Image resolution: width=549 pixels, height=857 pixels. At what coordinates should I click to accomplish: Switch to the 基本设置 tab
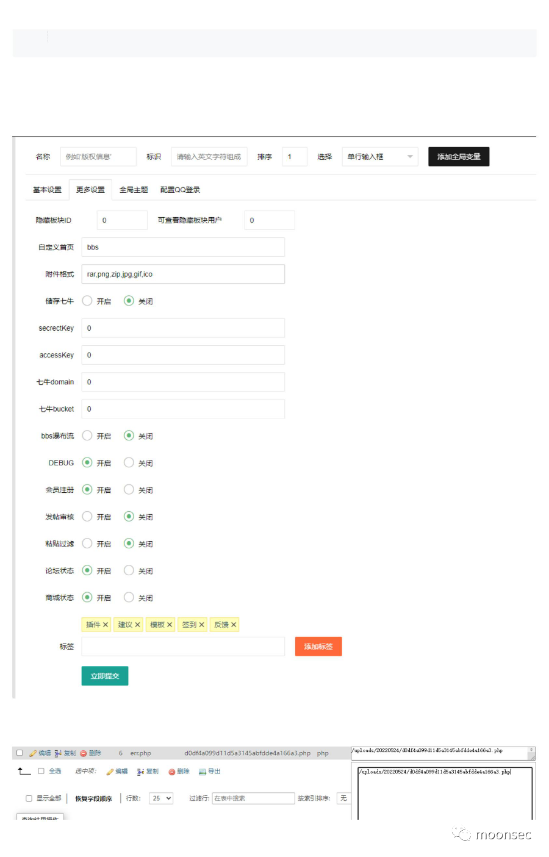47,190
